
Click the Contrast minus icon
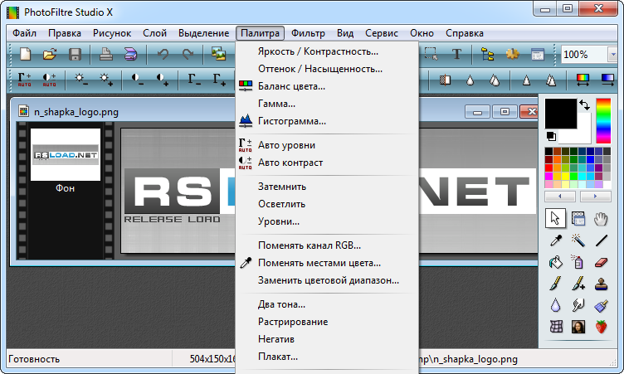point(137,80)
